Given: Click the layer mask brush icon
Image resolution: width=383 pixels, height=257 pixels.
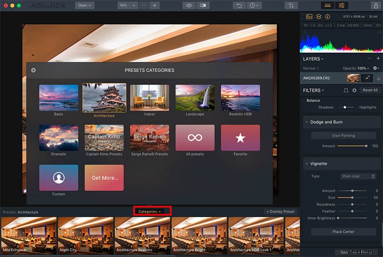Looking at the screenshot, I should point(367,78).
